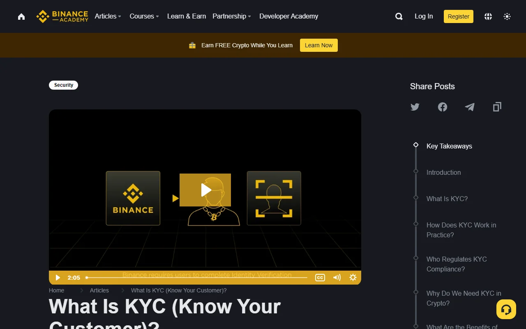The width and height of the screenshot is (526, 329).
Task: Start playback from the control bar play icon
Action: (58, 278)
